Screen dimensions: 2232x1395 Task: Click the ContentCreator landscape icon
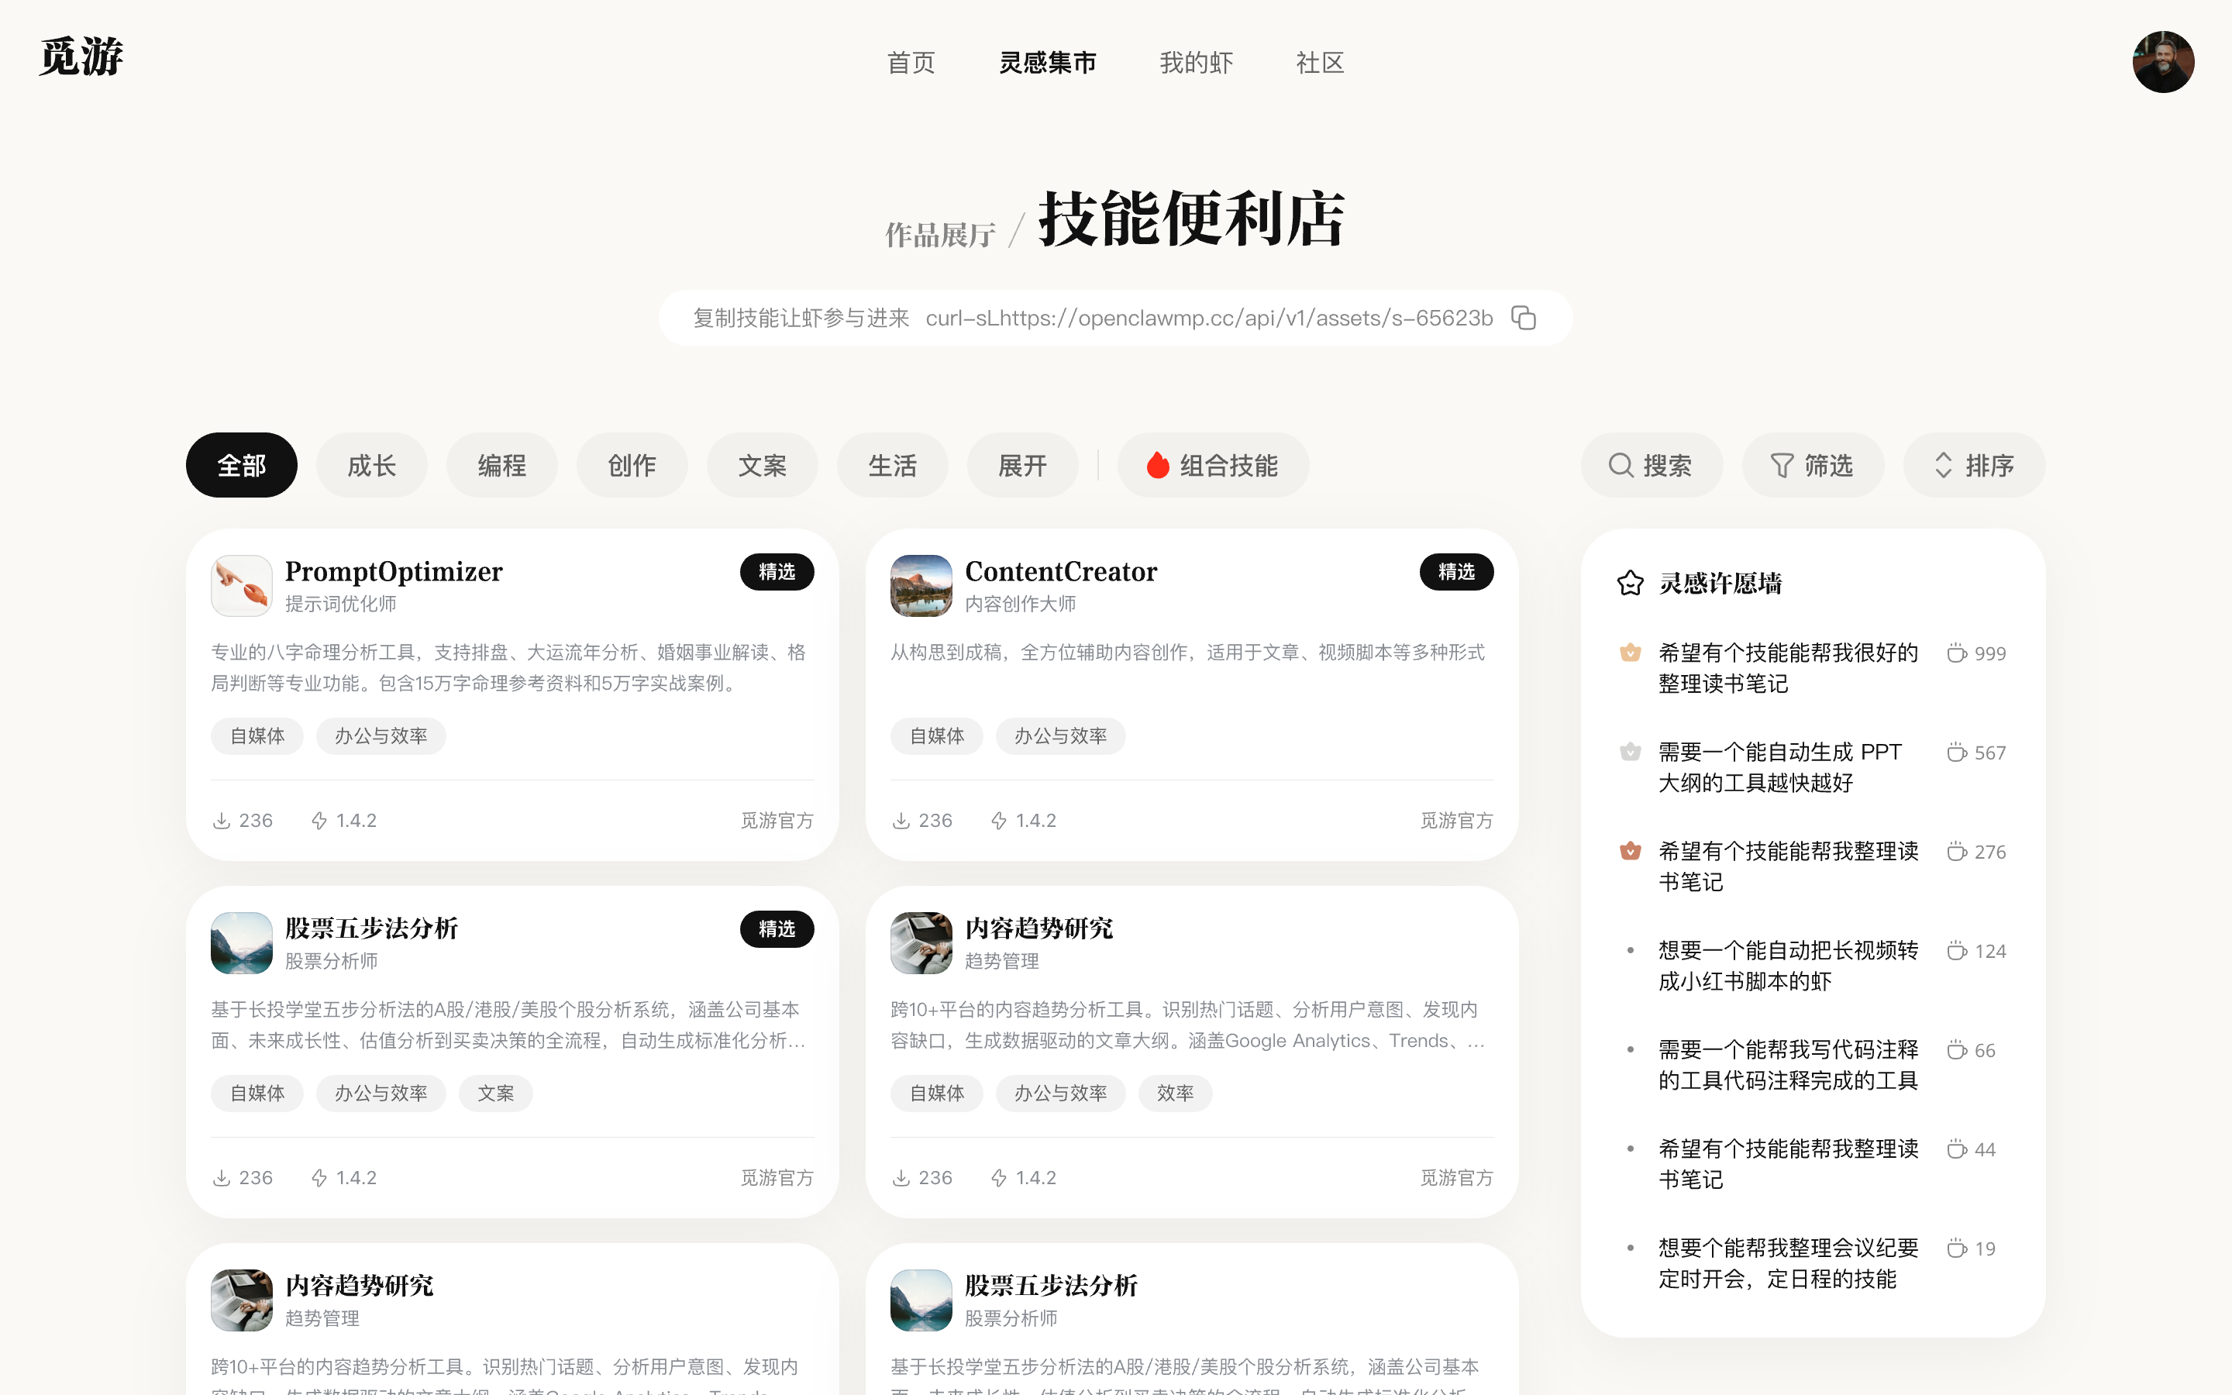(x=921, y=585)
